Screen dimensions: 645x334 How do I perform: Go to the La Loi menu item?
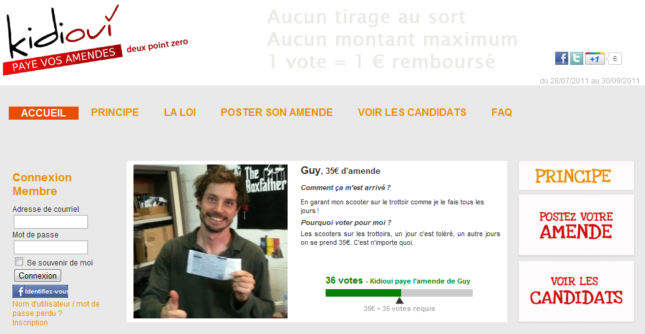[180, 113]
